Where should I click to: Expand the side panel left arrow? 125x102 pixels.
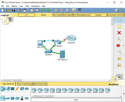coord(124,94)
